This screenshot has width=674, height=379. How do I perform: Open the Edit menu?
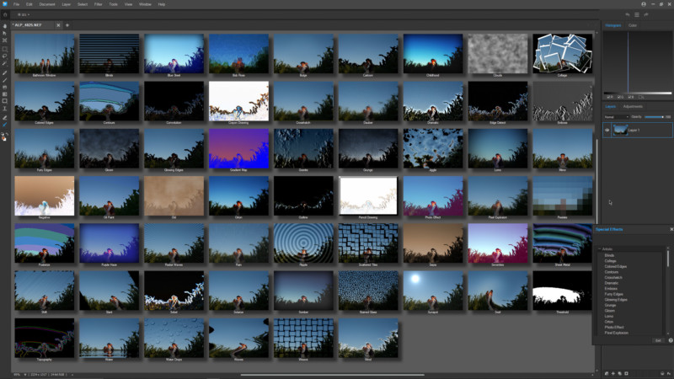pyautogui.click(x=29, y=4)
